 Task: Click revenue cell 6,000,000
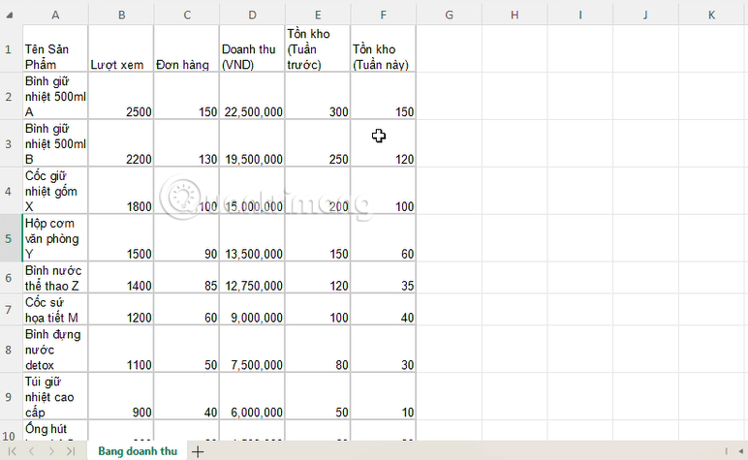click(252, 397)
